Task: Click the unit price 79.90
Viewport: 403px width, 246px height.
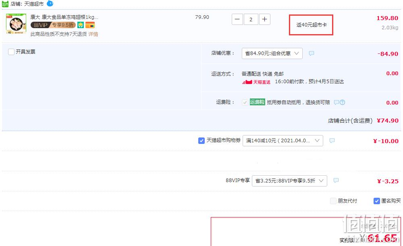Action: 202,17
